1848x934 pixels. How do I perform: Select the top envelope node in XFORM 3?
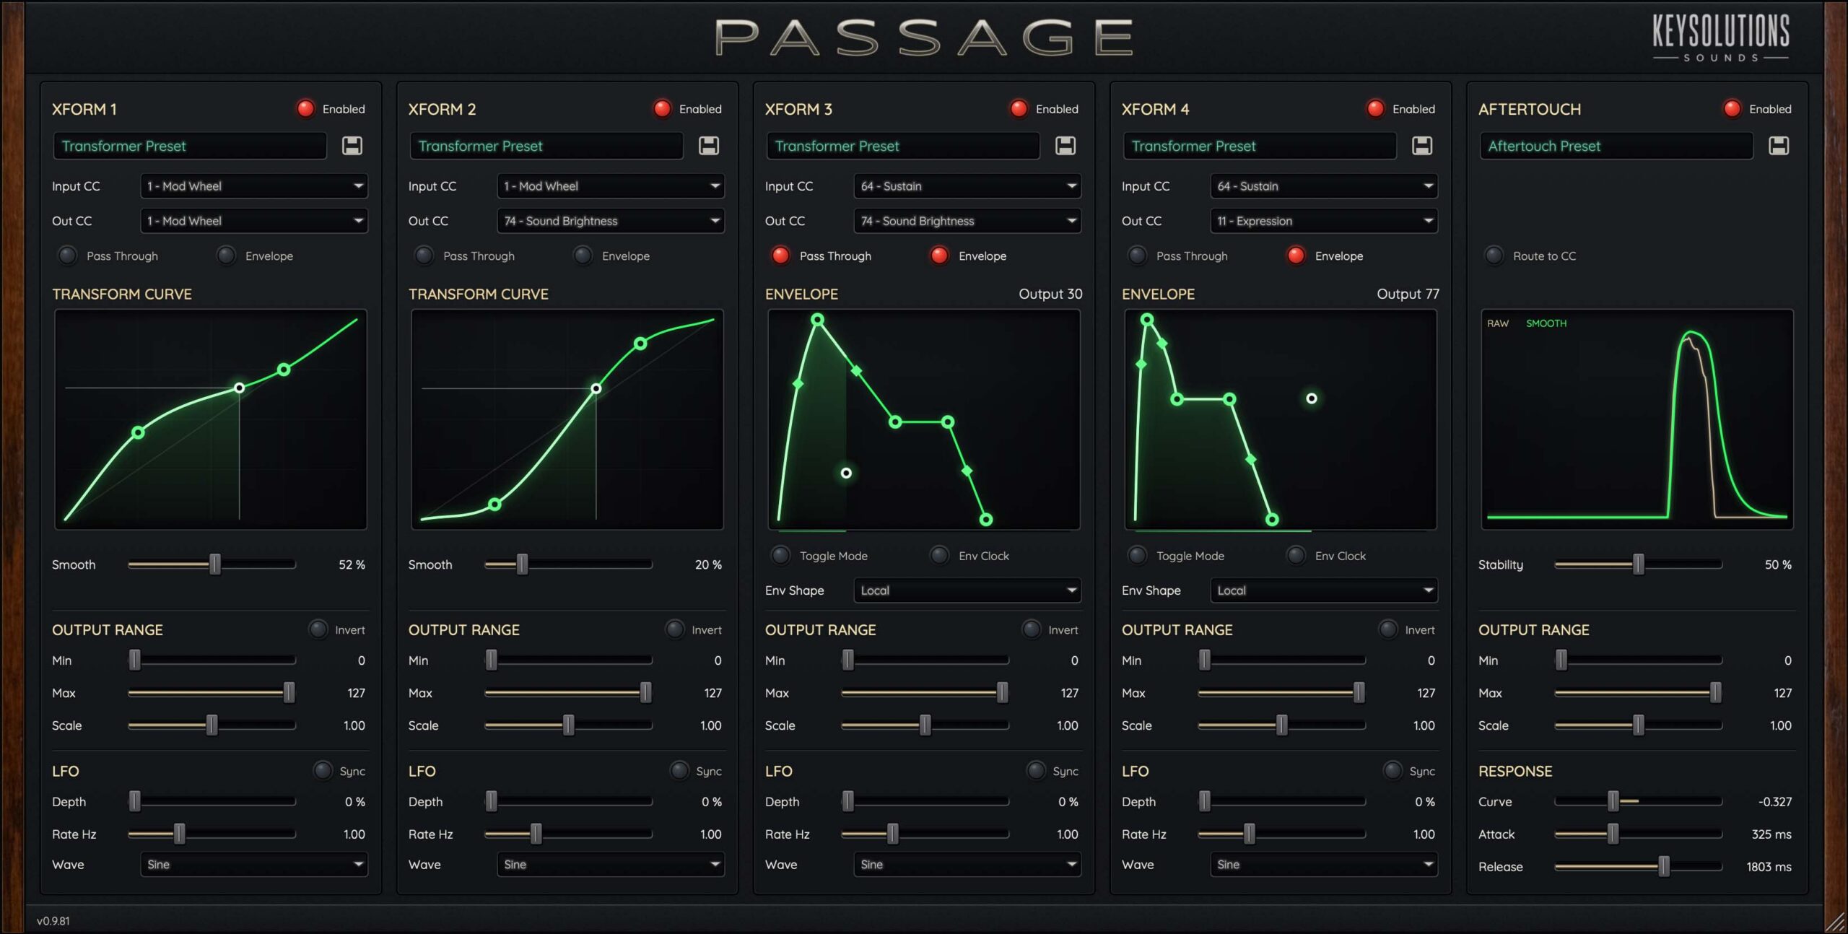pyautogui.click(x=817, y=320)
